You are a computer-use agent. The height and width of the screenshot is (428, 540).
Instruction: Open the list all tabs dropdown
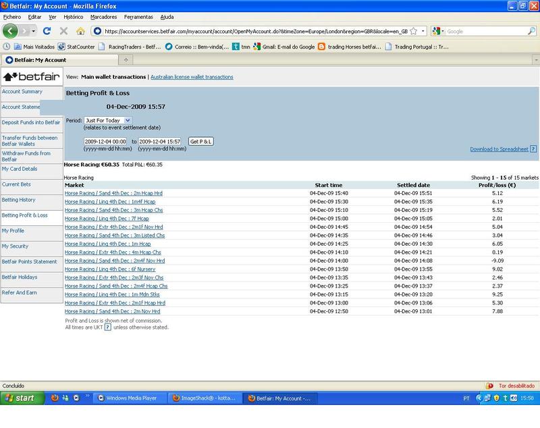(536, 60)
